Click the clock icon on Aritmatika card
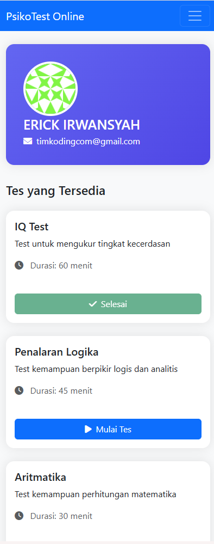Image resolution: width=214 pixels, height=544 pixels. [19, 516]
